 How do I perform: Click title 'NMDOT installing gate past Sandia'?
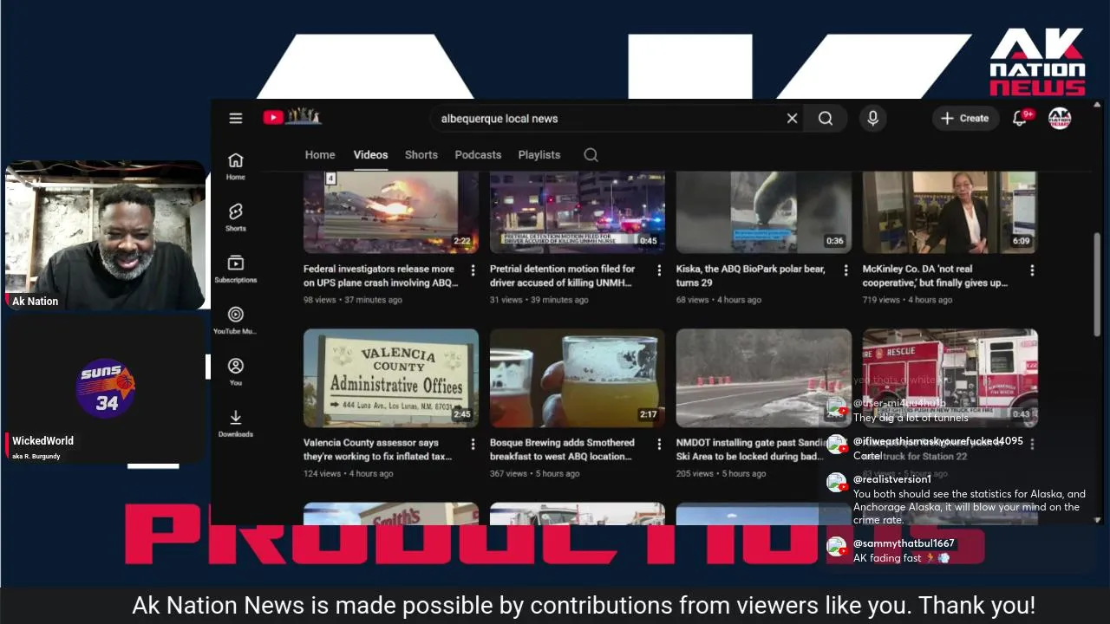pyautogui.click(x=749, y=449)
